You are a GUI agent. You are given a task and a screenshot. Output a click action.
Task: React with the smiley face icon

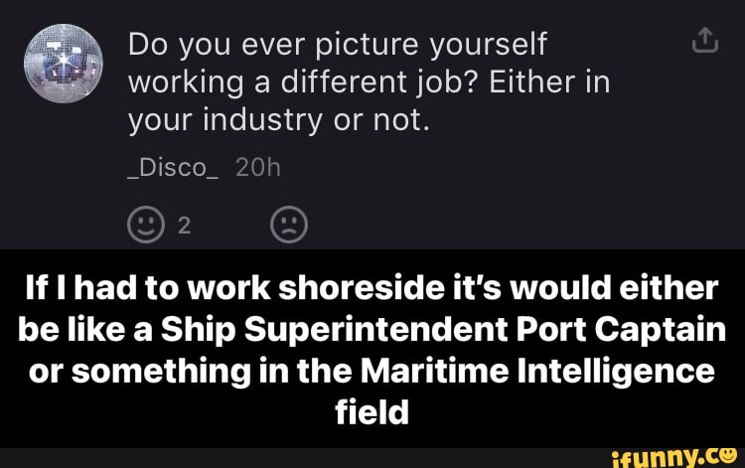point(143,223)
